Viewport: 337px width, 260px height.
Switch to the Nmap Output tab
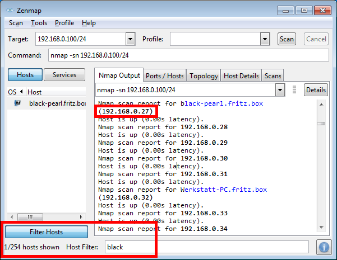[x=119, y=75]
